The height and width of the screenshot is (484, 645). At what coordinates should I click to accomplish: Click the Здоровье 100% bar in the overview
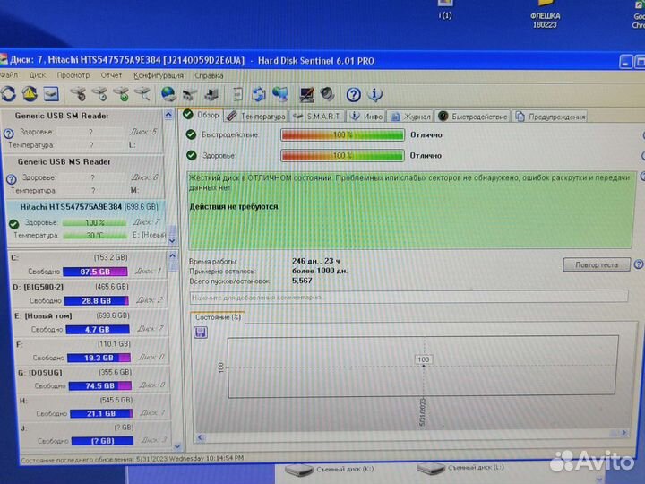pyautogui.click(x=342, y=156)
